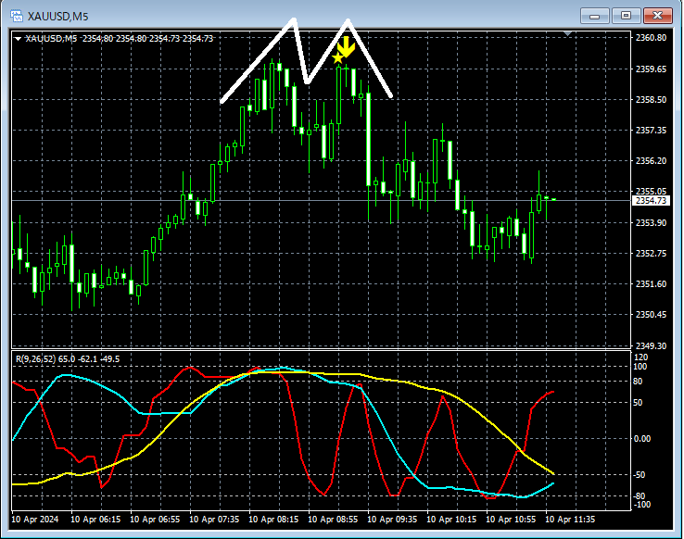Click the 2356.20 price scale label
Viewport: 684px width, 539px height.
(x=651, y=161)
